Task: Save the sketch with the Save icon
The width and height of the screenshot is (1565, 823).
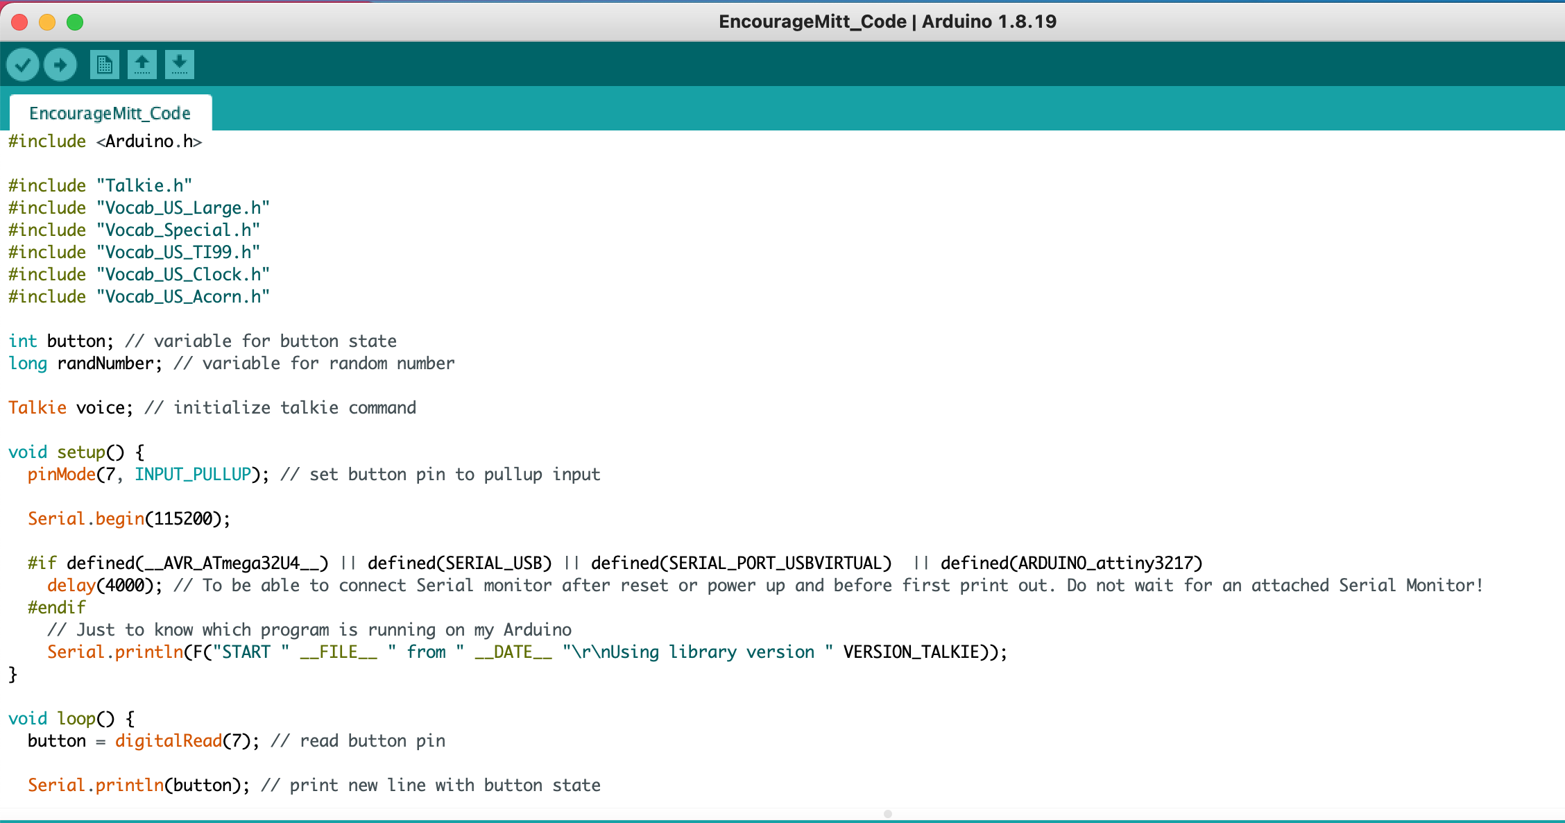Action: coord(180,65)
